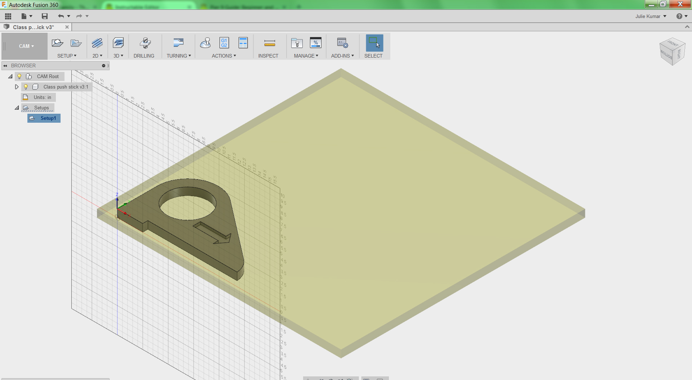Open the Task Manager percent icon

point(316,43)
